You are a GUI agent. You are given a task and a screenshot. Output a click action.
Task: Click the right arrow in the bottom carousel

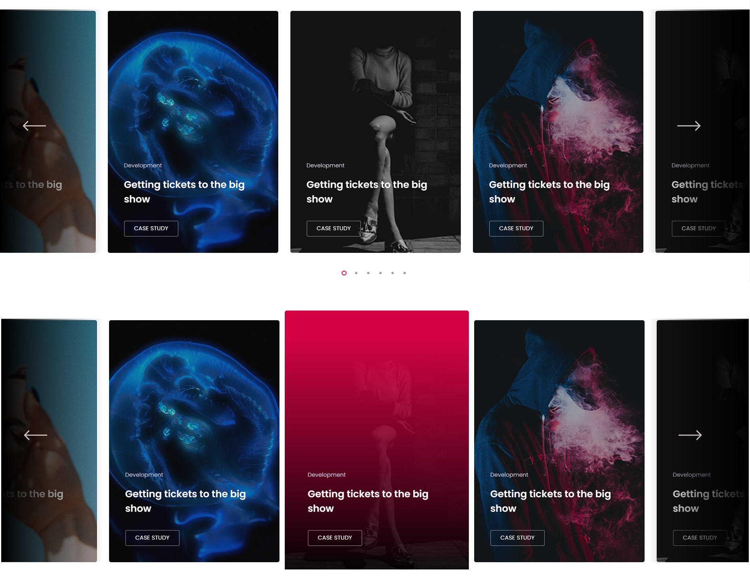point(690,435)
